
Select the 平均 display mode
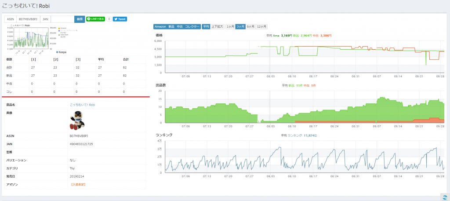206,27
